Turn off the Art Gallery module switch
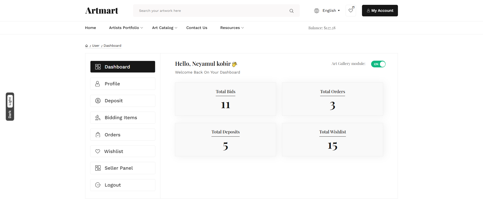The width and height of the screenshot is (483, 204). [x=378, y=64]
